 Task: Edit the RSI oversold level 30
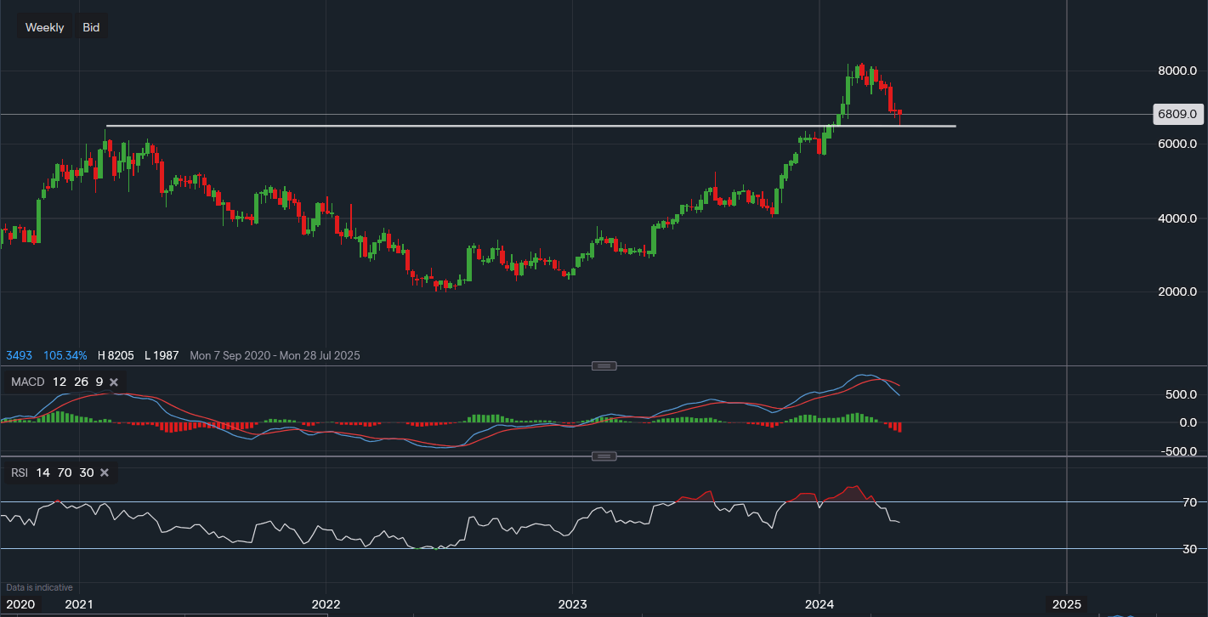click(87, 473)
